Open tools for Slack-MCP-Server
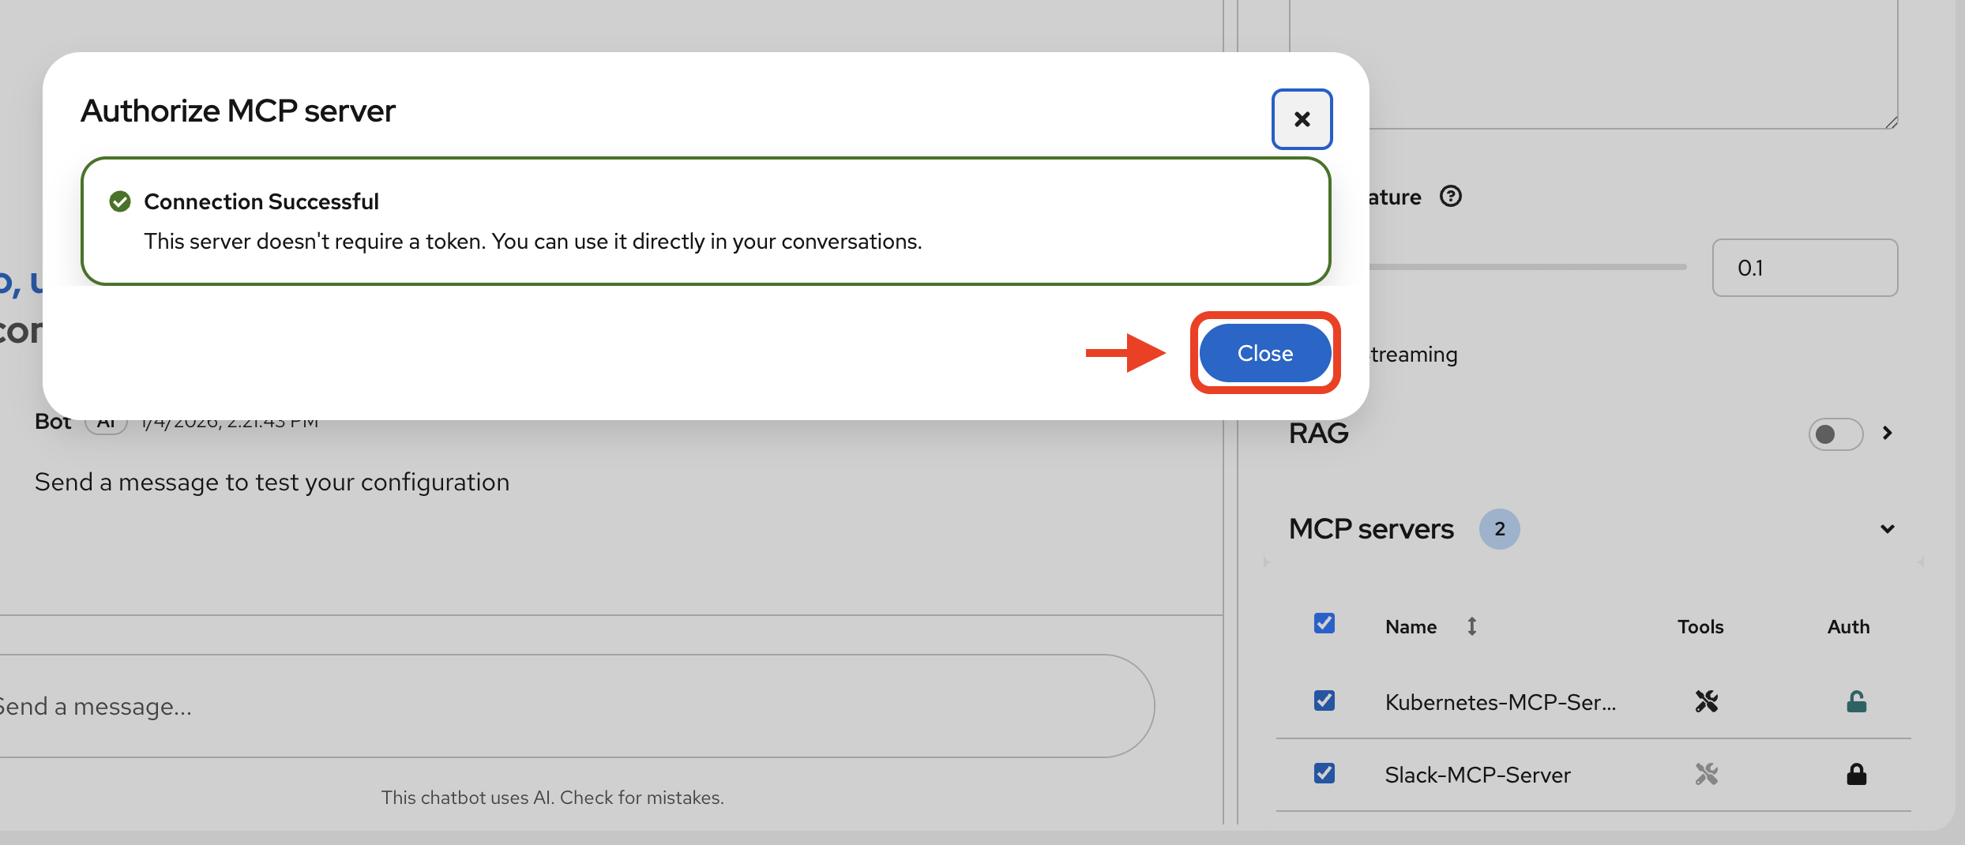 1706,774
